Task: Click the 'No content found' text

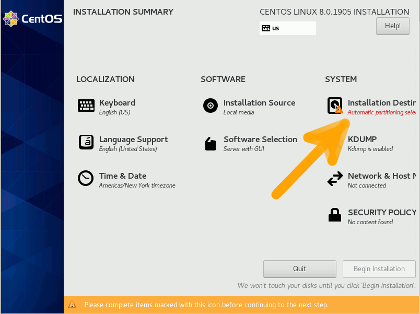Action: 370,222
